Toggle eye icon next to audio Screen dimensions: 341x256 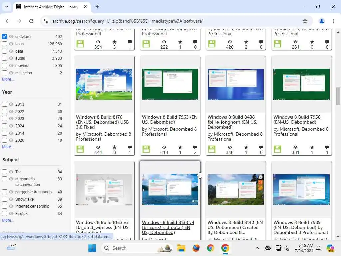(11, 58)
